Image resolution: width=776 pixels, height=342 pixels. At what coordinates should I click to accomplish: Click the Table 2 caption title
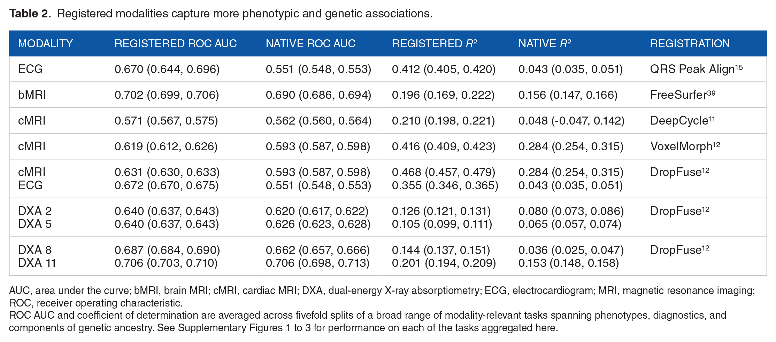pyautogui.click(x=30, y=13)
